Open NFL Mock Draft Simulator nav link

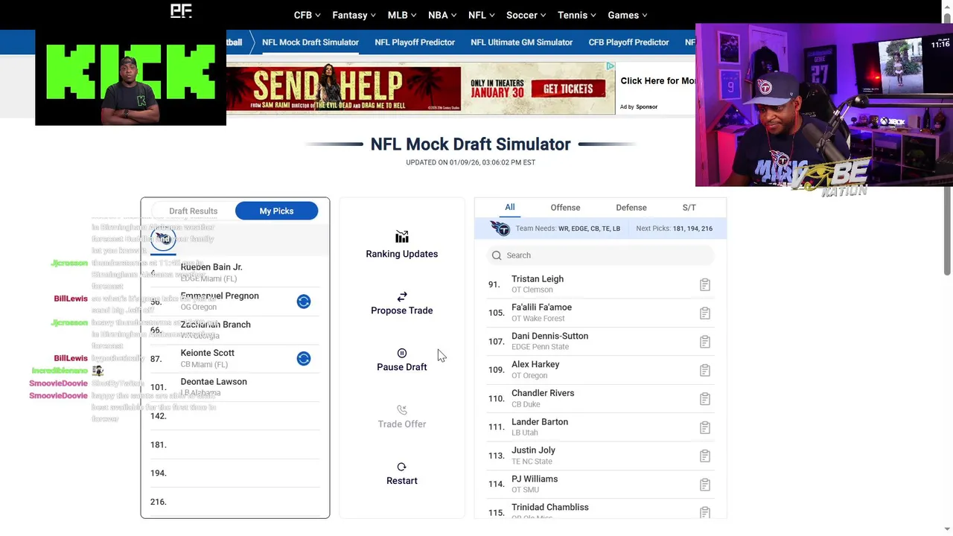pyautogui.click(x=310, y=42)
